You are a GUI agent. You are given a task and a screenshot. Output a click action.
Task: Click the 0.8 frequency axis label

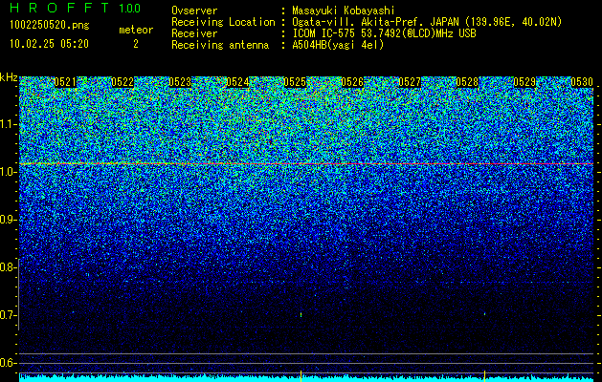pos(8,267)
